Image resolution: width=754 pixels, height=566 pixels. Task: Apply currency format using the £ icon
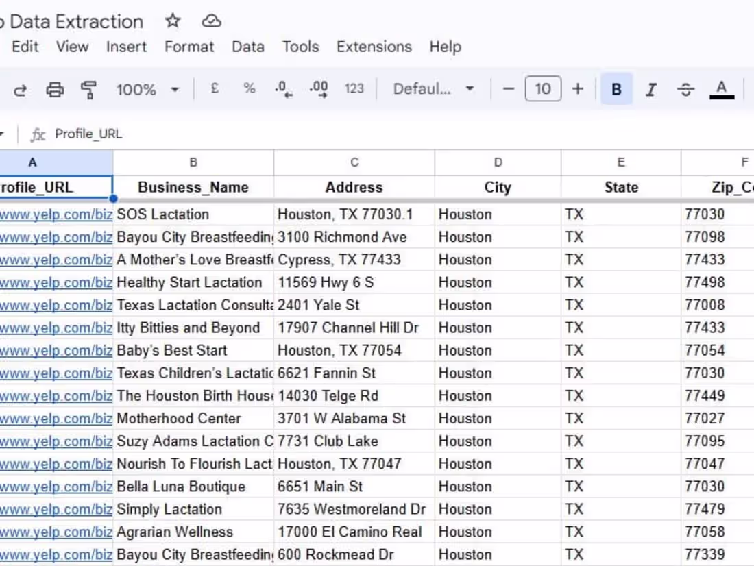[213, 88]
